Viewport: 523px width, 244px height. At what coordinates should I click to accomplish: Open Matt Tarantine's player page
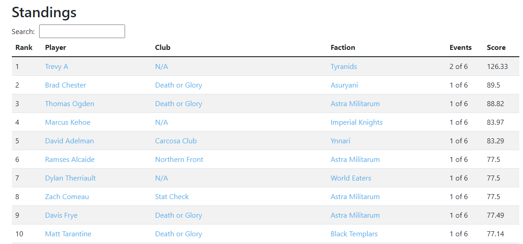[68, 234]
